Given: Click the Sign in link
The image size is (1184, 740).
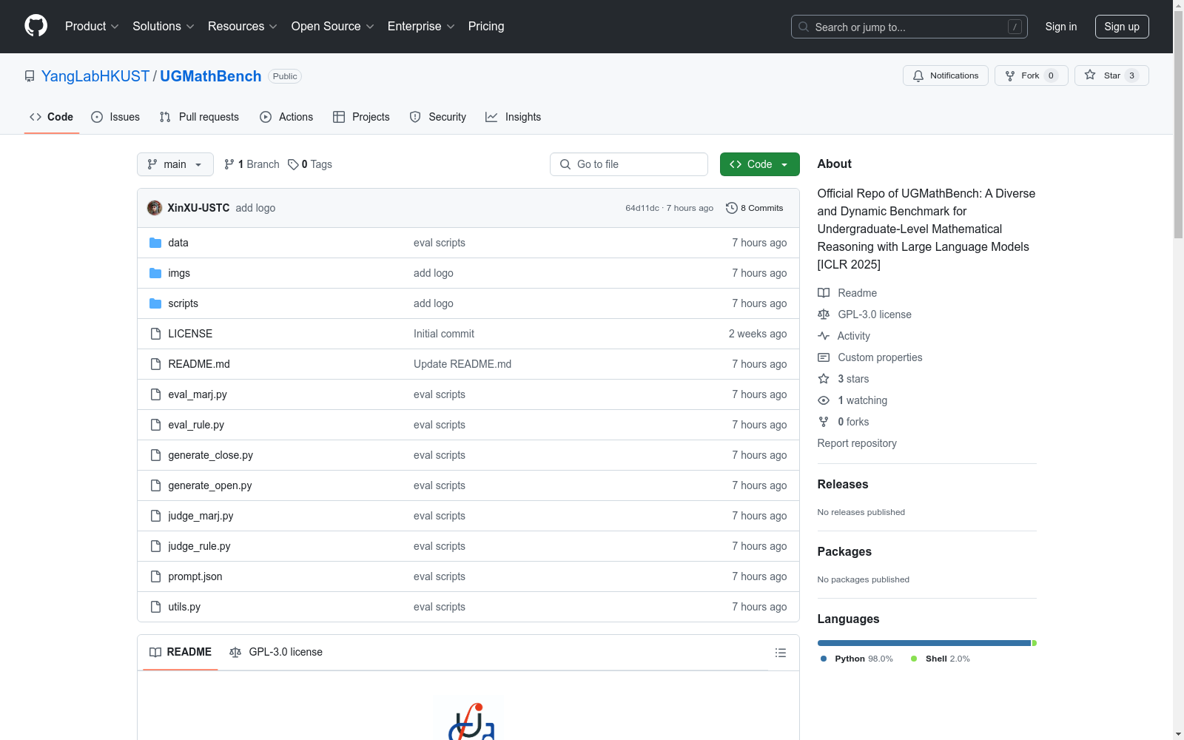Looking at the screenshot, I should 1061,27.
